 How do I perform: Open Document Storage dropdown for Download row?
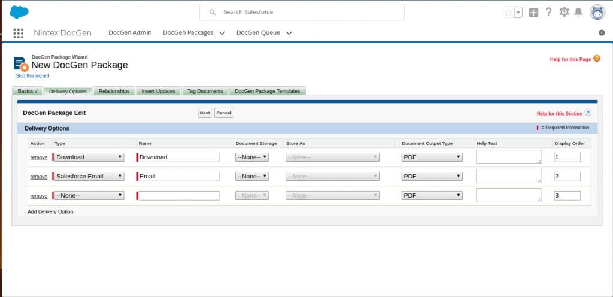[x=252, y=157]
